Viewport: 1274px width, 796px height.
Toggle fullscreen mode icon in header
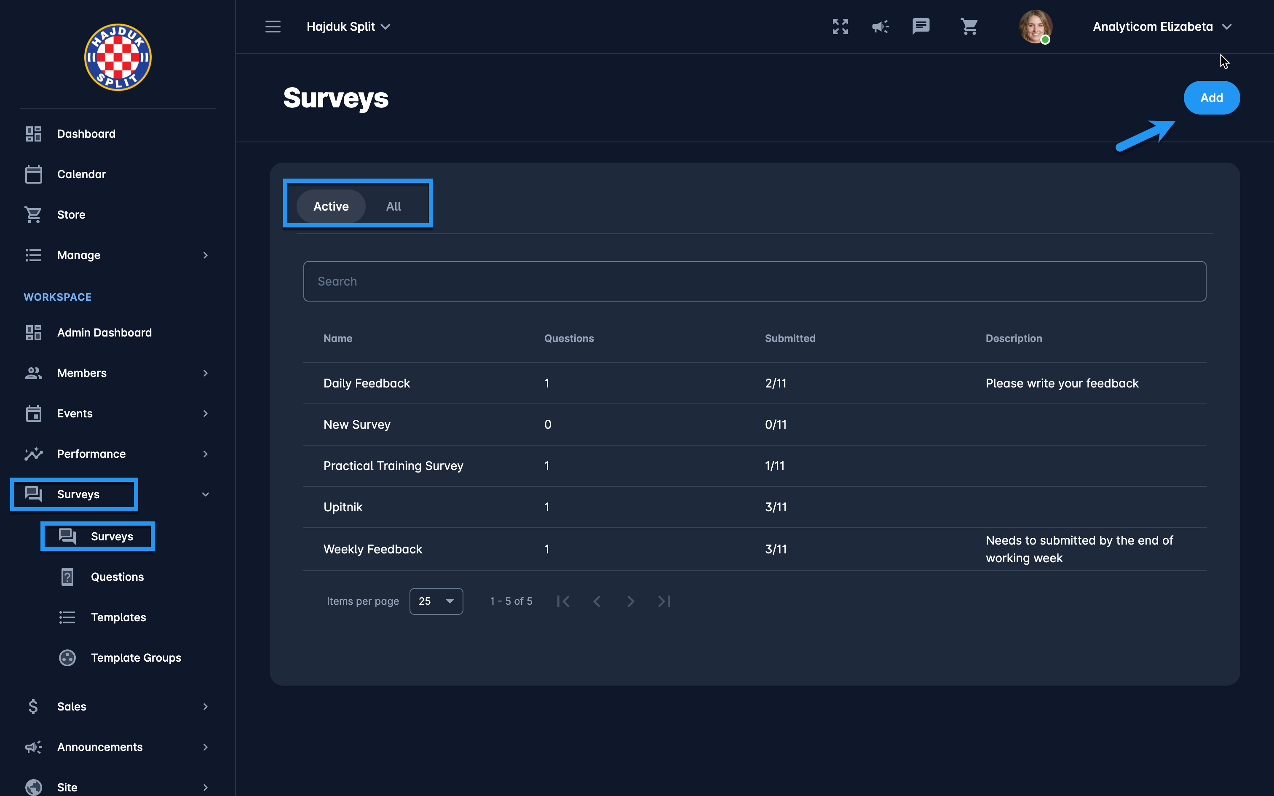pyautogui.click(x=840, y=26)
